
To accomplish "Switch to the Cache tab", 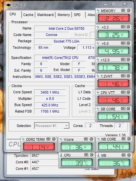I will pos(28,15).
